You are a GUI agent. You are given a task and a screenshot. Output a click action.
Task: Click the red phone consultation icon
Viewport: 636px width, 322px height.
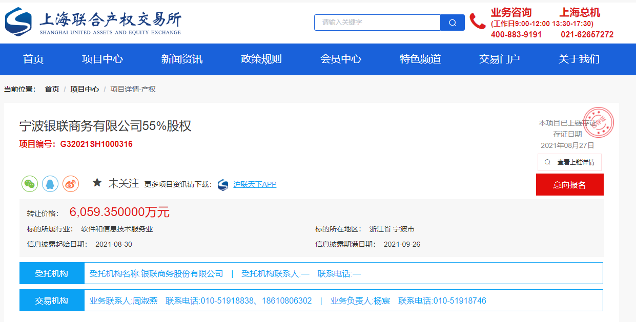[477, 22]
